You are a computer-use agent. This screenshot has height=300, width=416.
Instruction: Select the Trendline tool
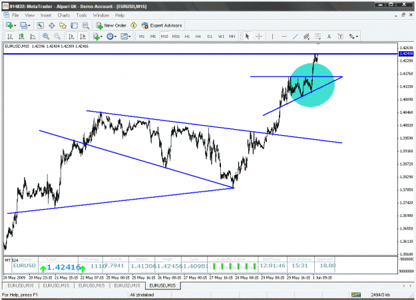(x=295, y=37)
